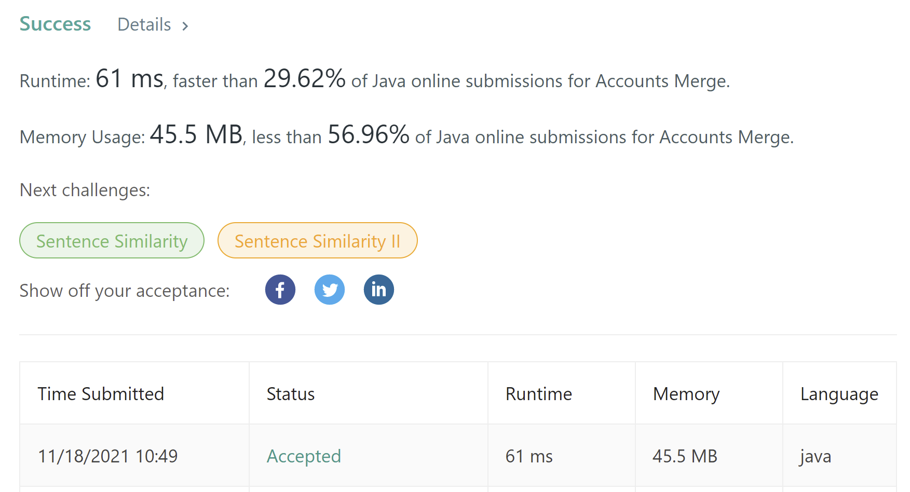Click the 61 ms table runtime cell
910x492 pixels.
click(x=529, y=456)
